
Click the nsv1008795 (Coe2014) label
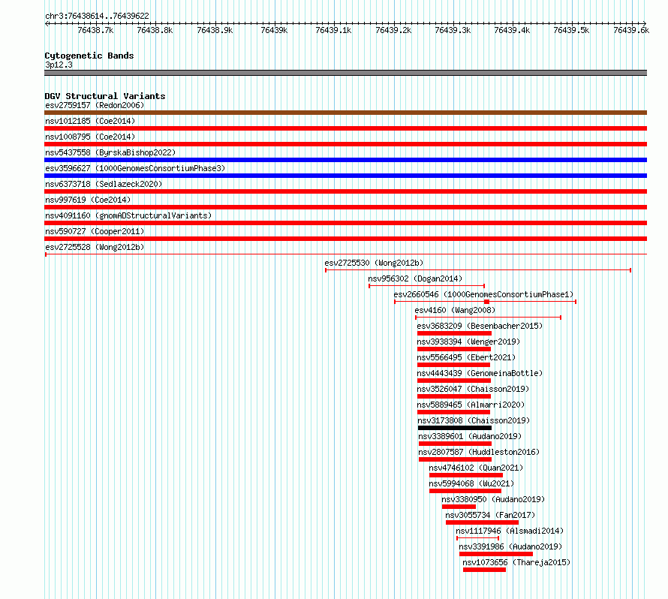click(90, 137)
